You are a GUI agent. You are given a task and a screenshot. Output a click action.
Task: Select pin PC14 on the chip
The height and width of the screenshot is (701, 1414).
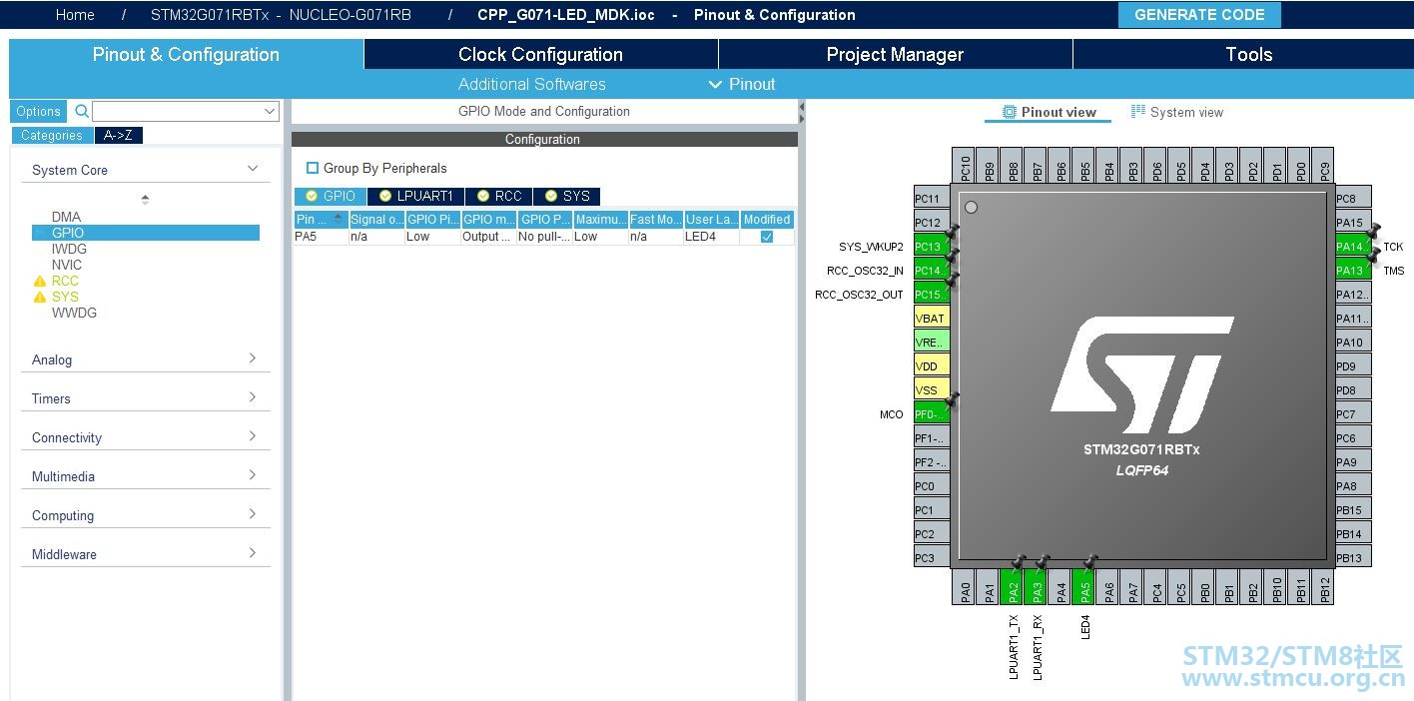tap(932, 270)
